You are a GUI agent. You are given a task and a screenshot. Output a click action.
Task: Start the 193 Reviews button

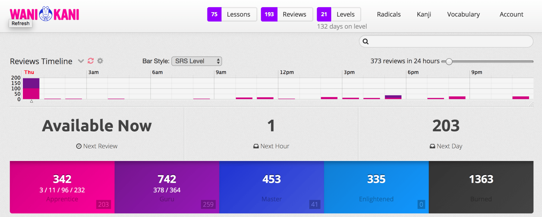[x=287, y=14]
